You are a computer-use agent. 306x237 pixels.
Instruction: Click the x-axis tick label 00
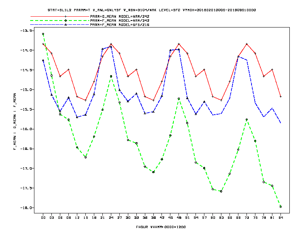click(x=43, y=218)
